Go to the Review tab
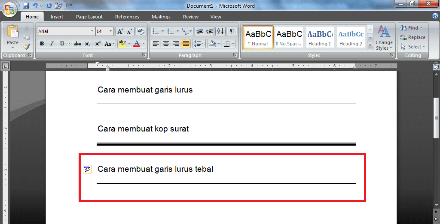Image resolution: width=440 pixels, height=224 pixels. [191, 17]
